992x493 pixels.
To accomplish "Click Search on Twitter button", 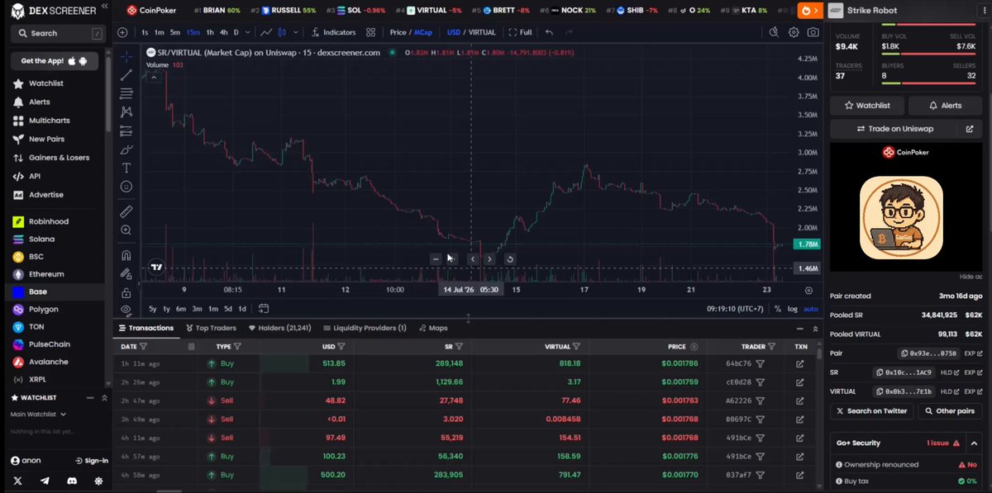I will pyautogui.click(x=871, y=410).
